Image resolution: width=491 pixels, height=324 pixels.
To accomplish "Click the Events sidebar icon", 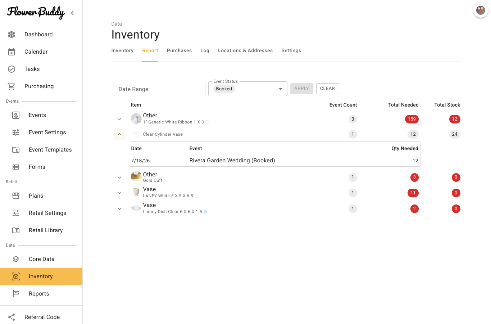I will coord(16,115).
